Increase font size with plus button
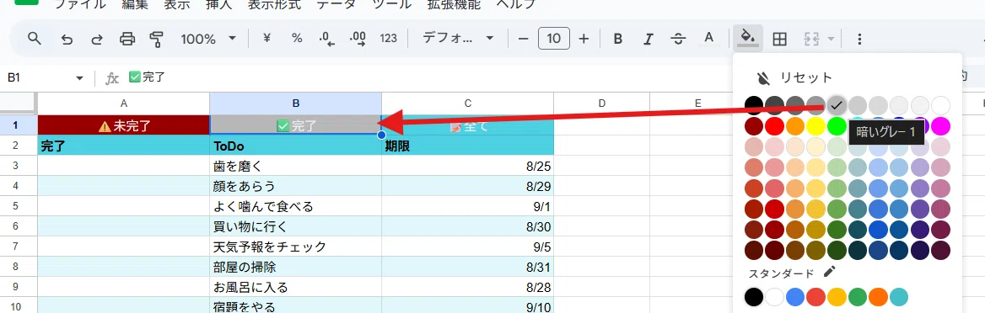 pyautogui.click(x=584, y=39)
